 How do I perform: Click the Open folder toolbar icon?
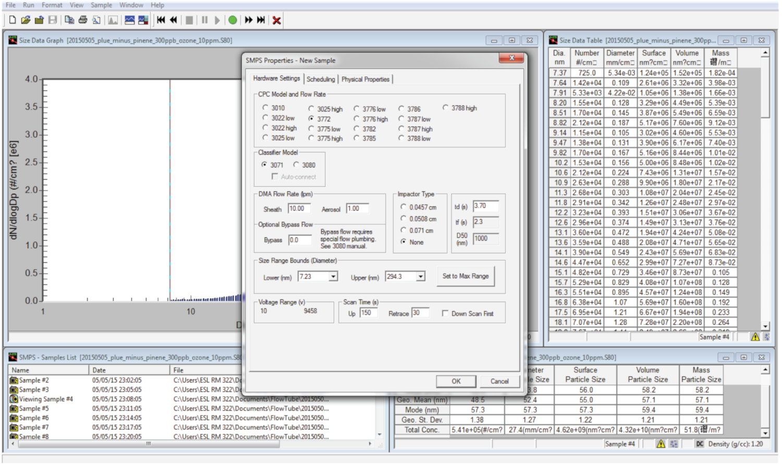click(26, 20)
